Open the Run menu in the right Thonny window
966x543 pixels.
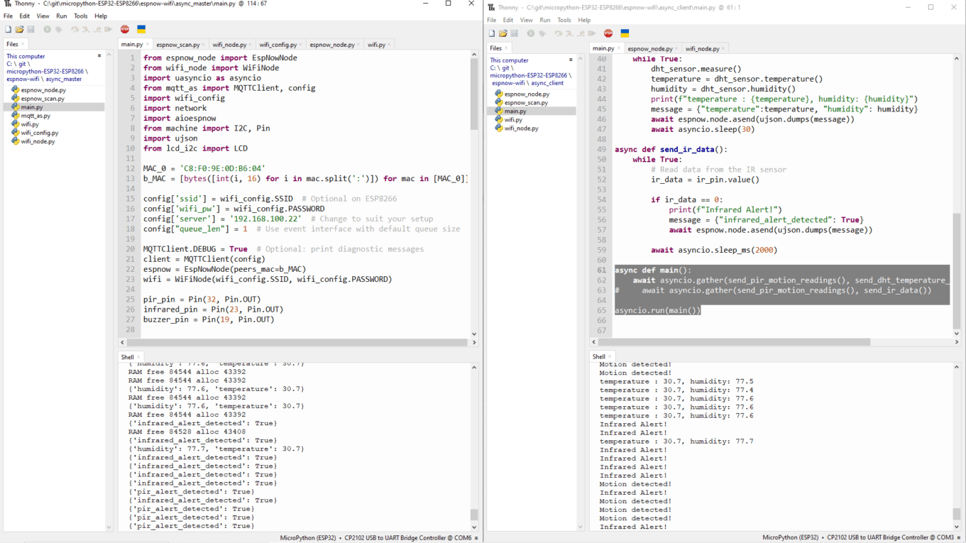[x=544, y=20]
